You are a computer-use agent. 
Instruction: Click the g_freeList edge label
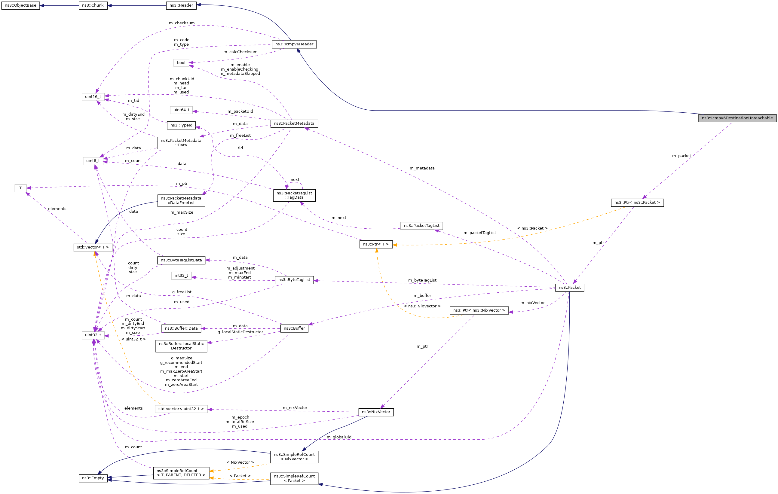[182, 292]
